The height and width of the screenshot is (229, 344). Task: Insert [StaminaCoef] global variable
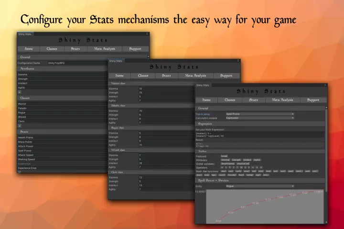[243, 164]
